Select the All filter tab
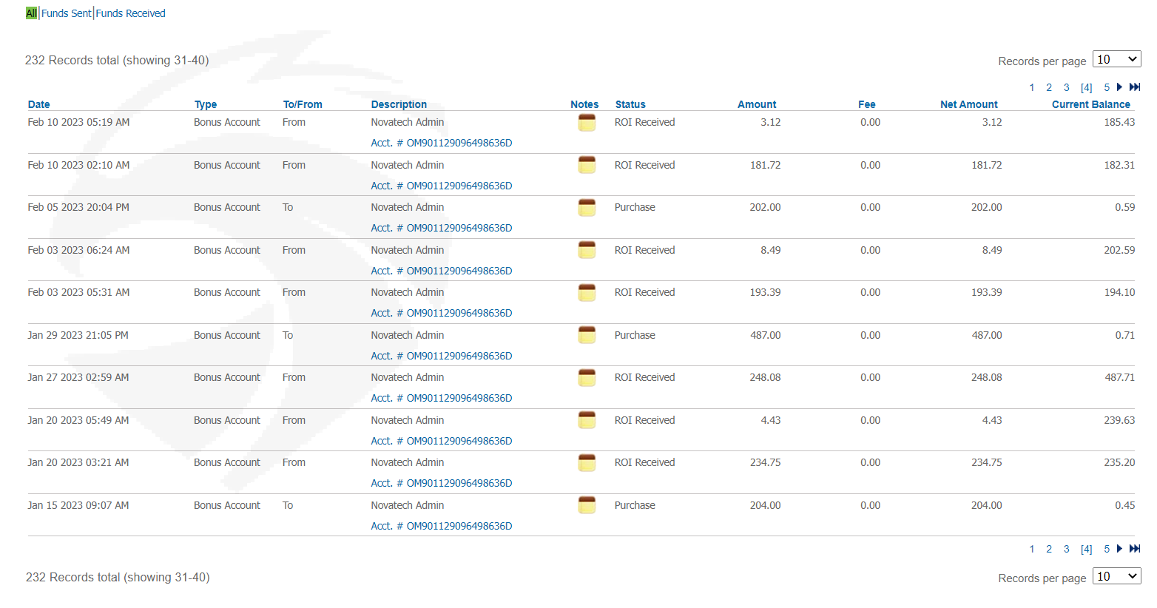1157x608 pixels. [31, 13]
